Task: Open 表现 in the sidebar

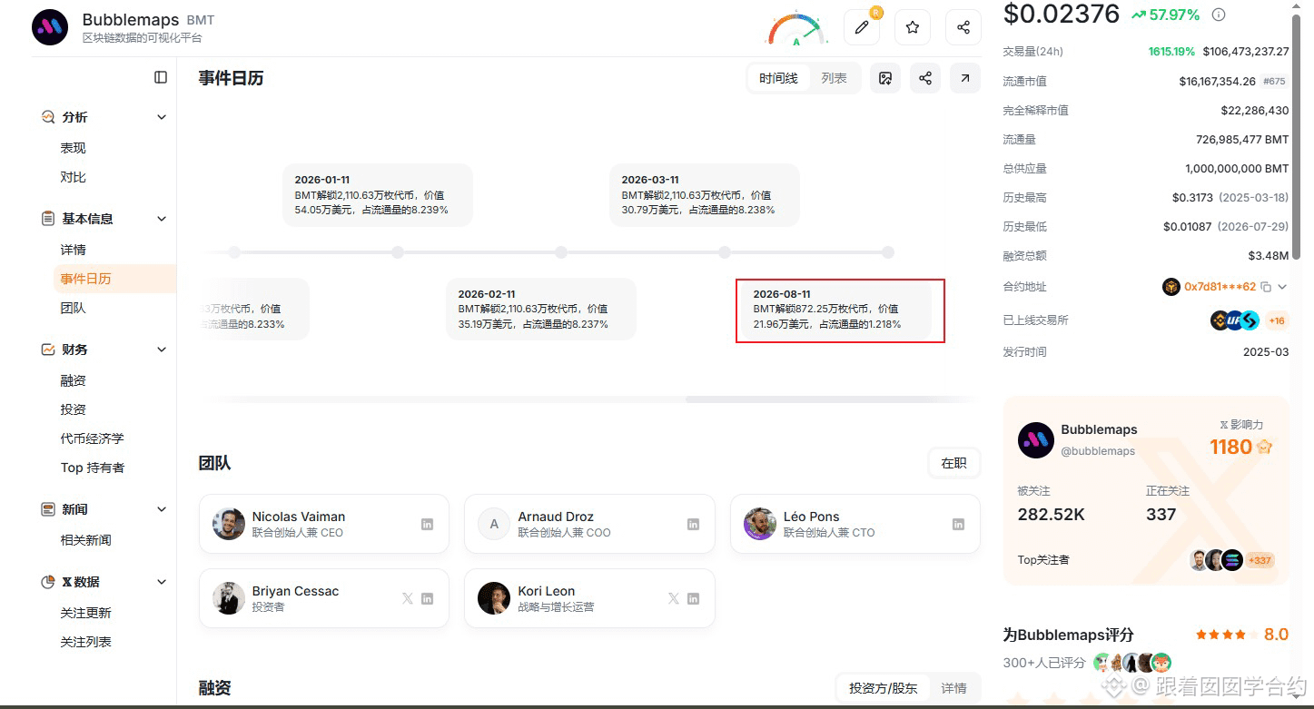Action: pyautogui.click(x=74, y=148)
